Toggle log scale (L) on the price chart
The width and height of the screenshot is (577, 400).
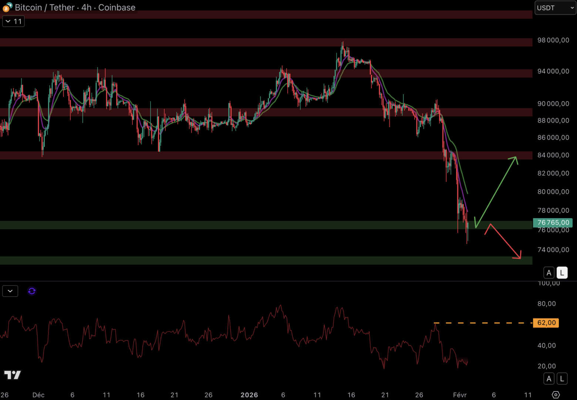point(562,273)
